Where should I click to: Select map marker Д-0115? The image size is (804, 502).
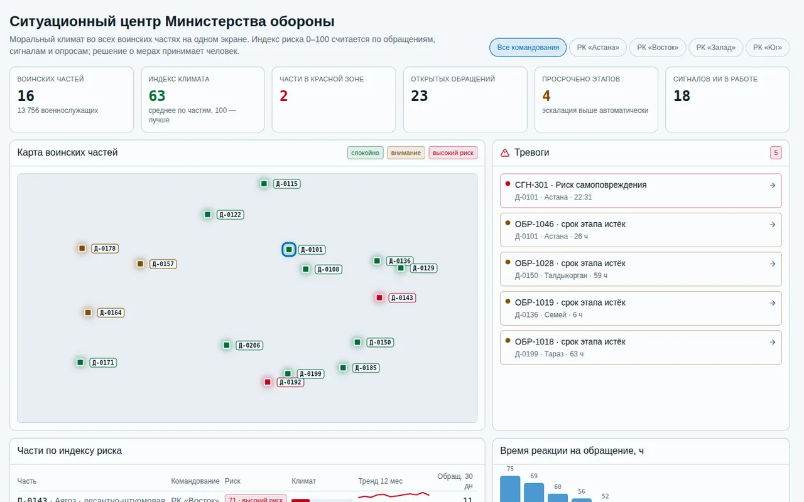(264, 184)
